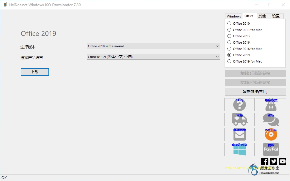This screenshot has width=290, height=181.
Task: Click the OK status bar text
Action: click(4, 178)
